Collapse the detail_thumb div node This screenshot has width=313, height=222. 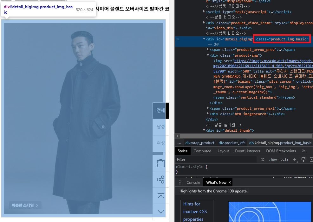pos(204,130)
